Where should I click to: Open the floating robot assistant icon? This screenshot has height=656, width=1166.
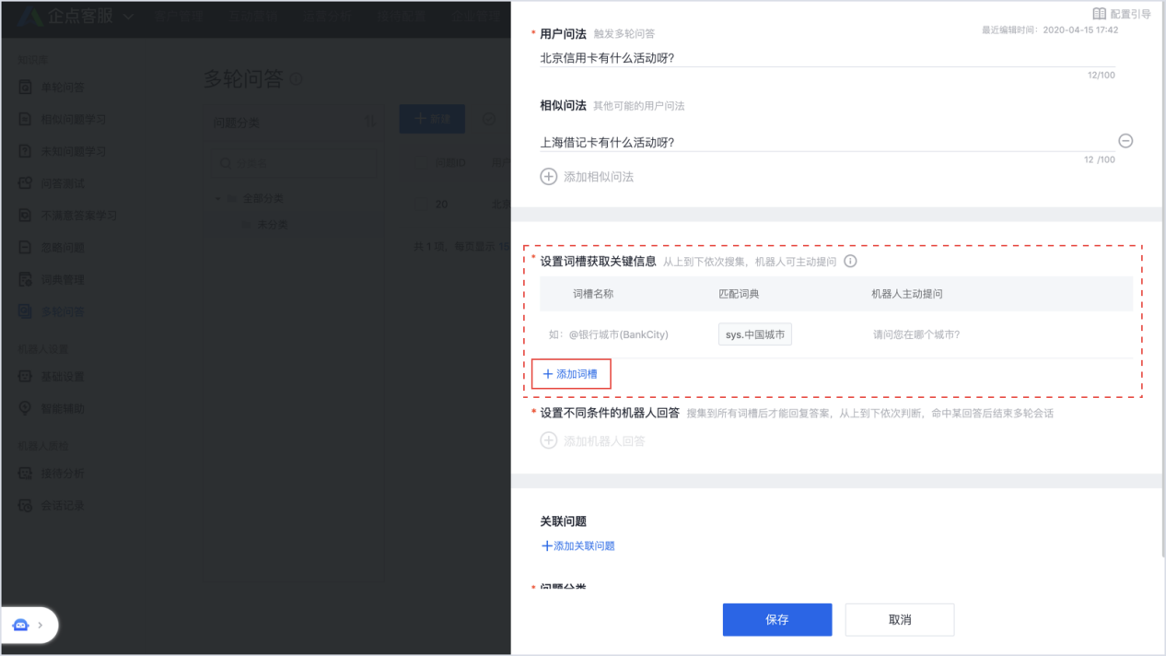(x=20, y=625)
